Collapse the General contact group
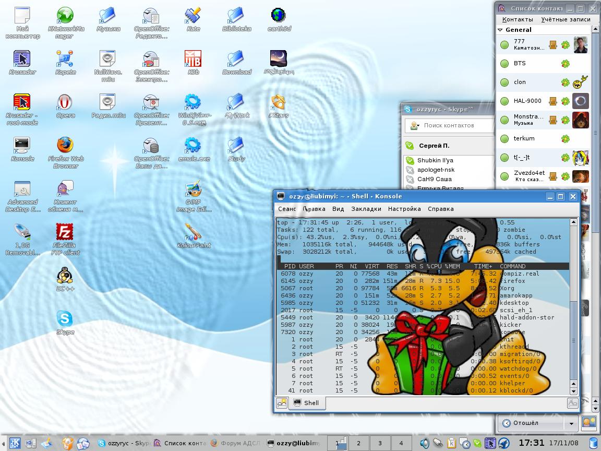Image resolution: width=601 pixels, height=451 pixels. pyautogui.click(x=500, y=30)
